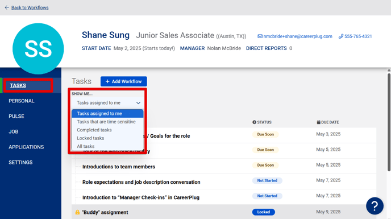Viewport: 391px width, 219px height.
Task: Click the STATUS column header text
Action: pyautogui.click(x=264, y=122)
